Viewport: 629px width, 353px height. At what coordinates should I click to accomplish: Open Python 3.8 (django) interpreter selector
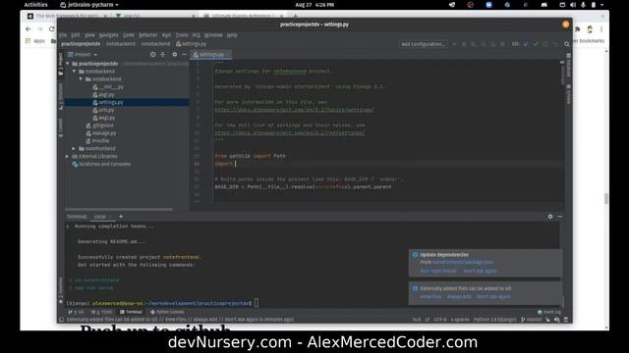tap(494, 320)
